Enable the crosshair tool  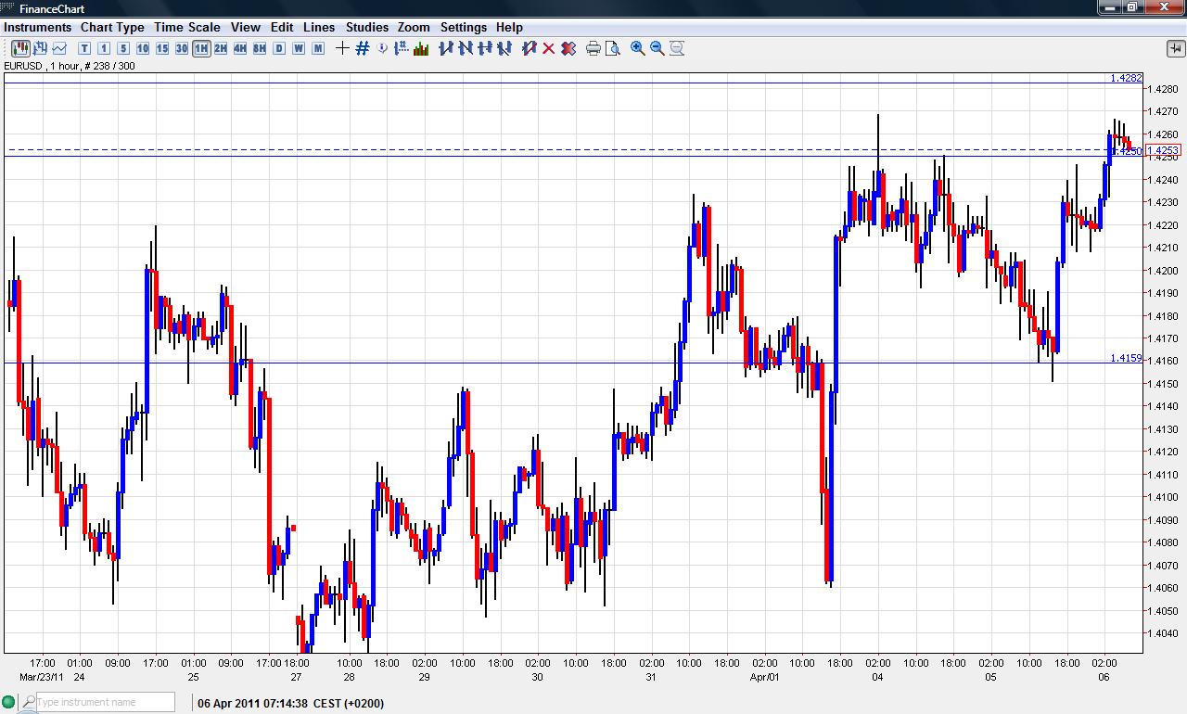pyautogui.click(x=342, y=48)
